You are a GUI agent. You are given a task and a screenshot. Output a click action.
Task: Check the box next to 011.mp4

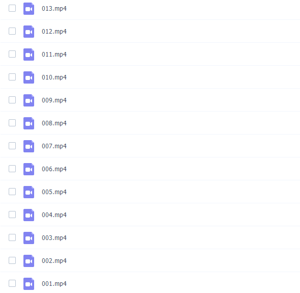pyautogui.click(x=12, y=54)
